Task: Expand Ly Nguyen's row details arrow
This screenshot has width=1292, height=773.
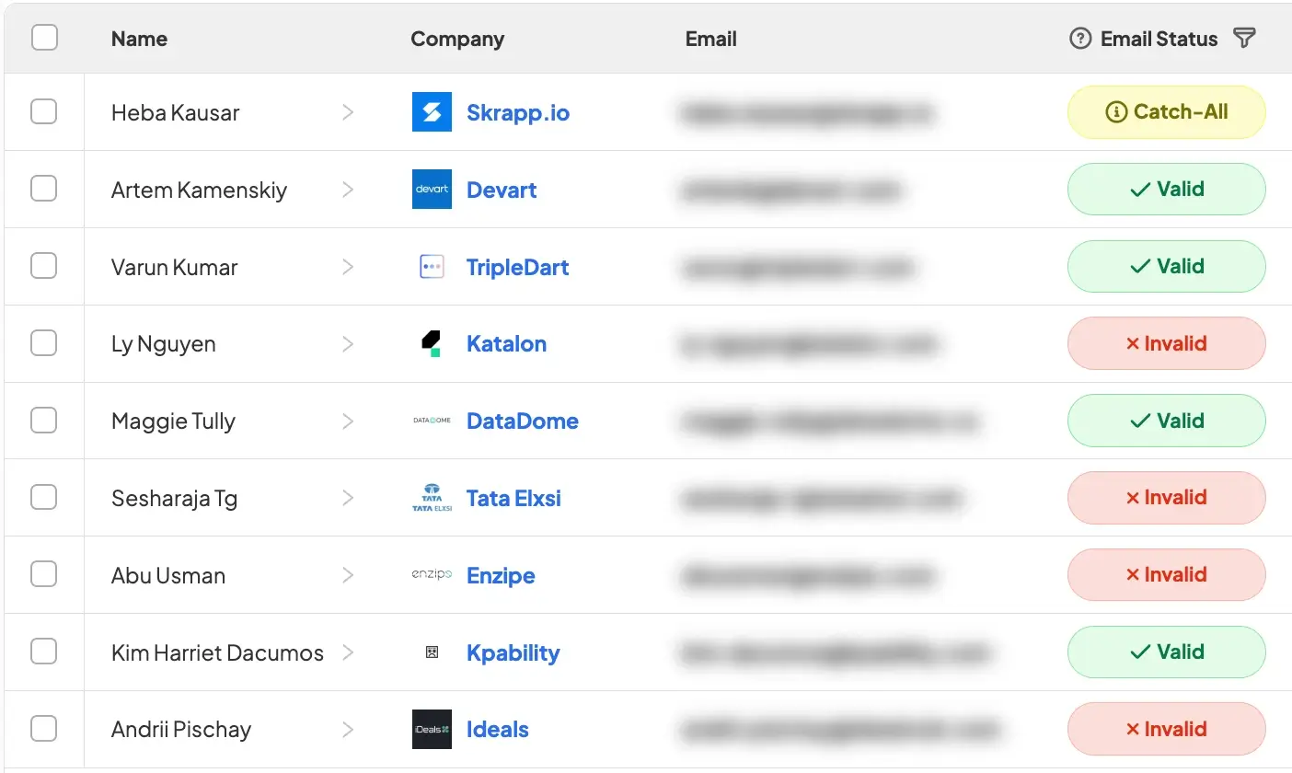Action: pos(348,344)
